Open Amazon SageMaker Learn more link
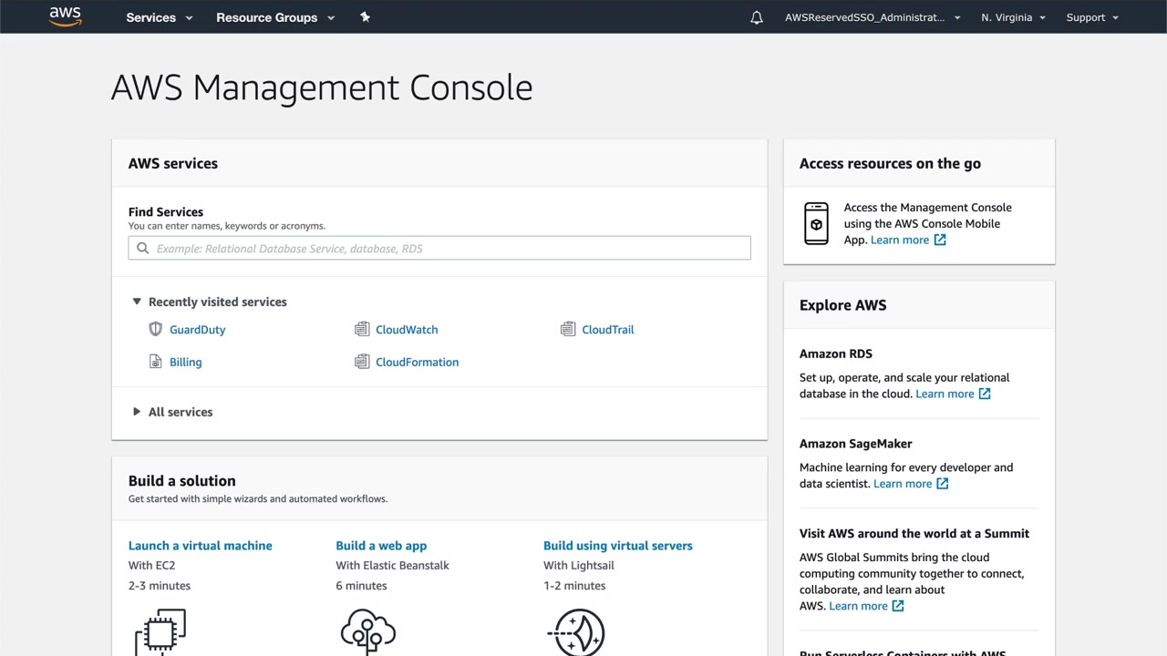The image size is (1167, 656). point(910,484)
